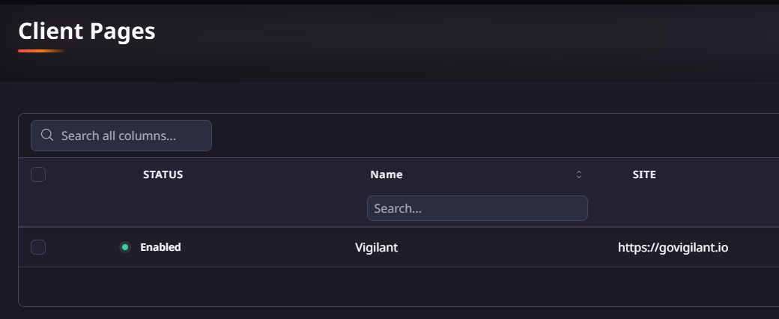779x319 pixels.
Task: Click the SITE column header
Action: 644,174
